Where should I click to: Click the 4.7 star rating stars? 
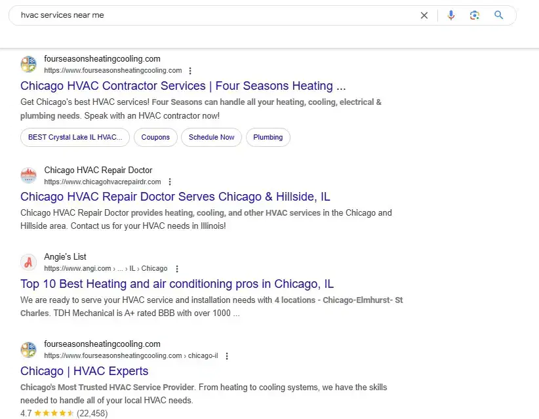pyautogui.click(x=54, y=413)
